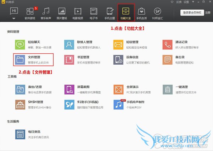The height and width of the screenshot is (151, 213).
Task: Click the 登录享会员特权 button
Action: (x=192, y=13)
